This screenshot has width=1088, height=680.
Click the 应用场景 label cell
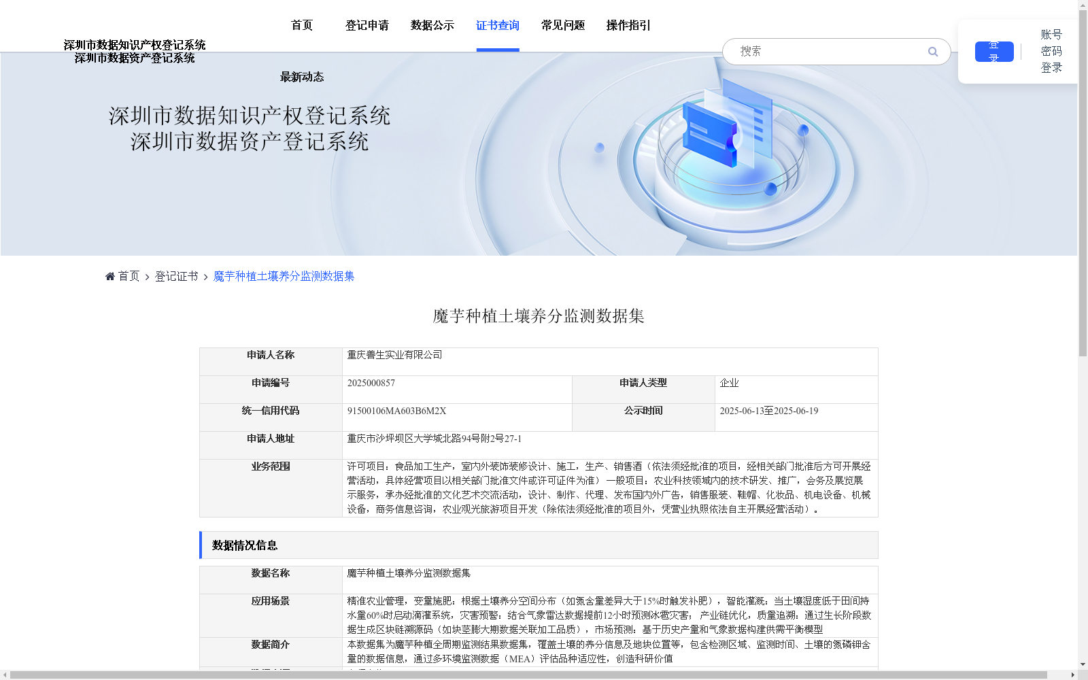click(x=271, y=615)
